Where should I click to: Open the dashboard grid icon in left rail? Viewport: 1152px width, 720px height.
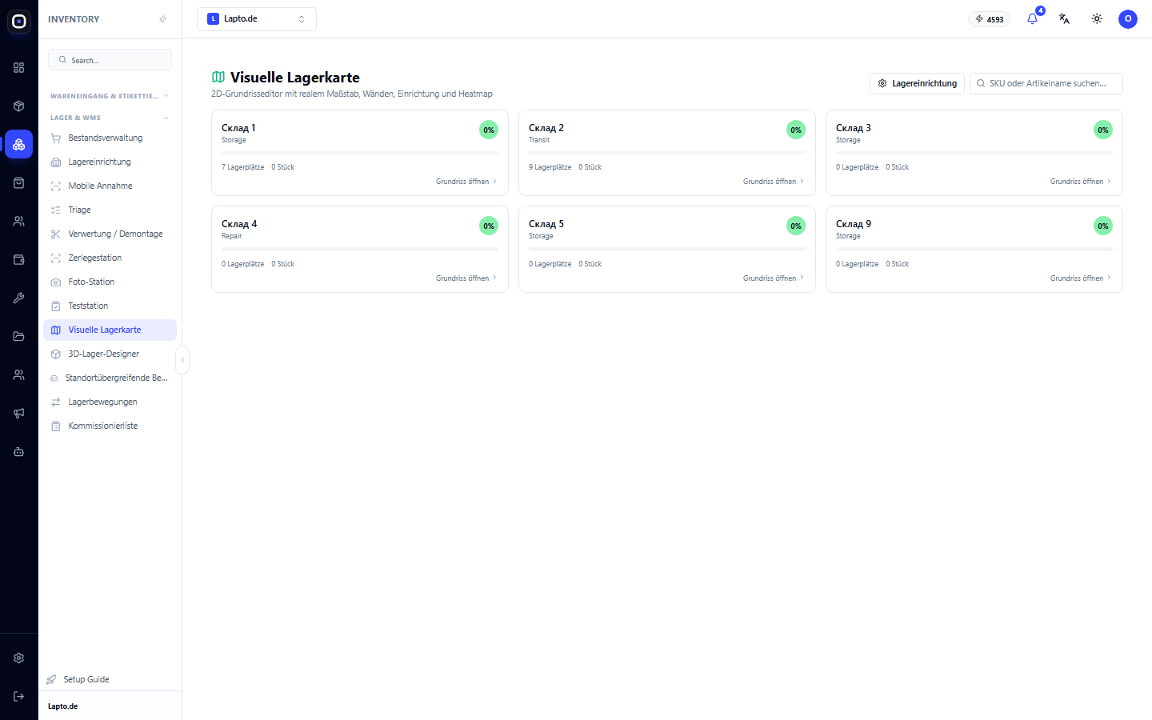[x=18, y=68]
